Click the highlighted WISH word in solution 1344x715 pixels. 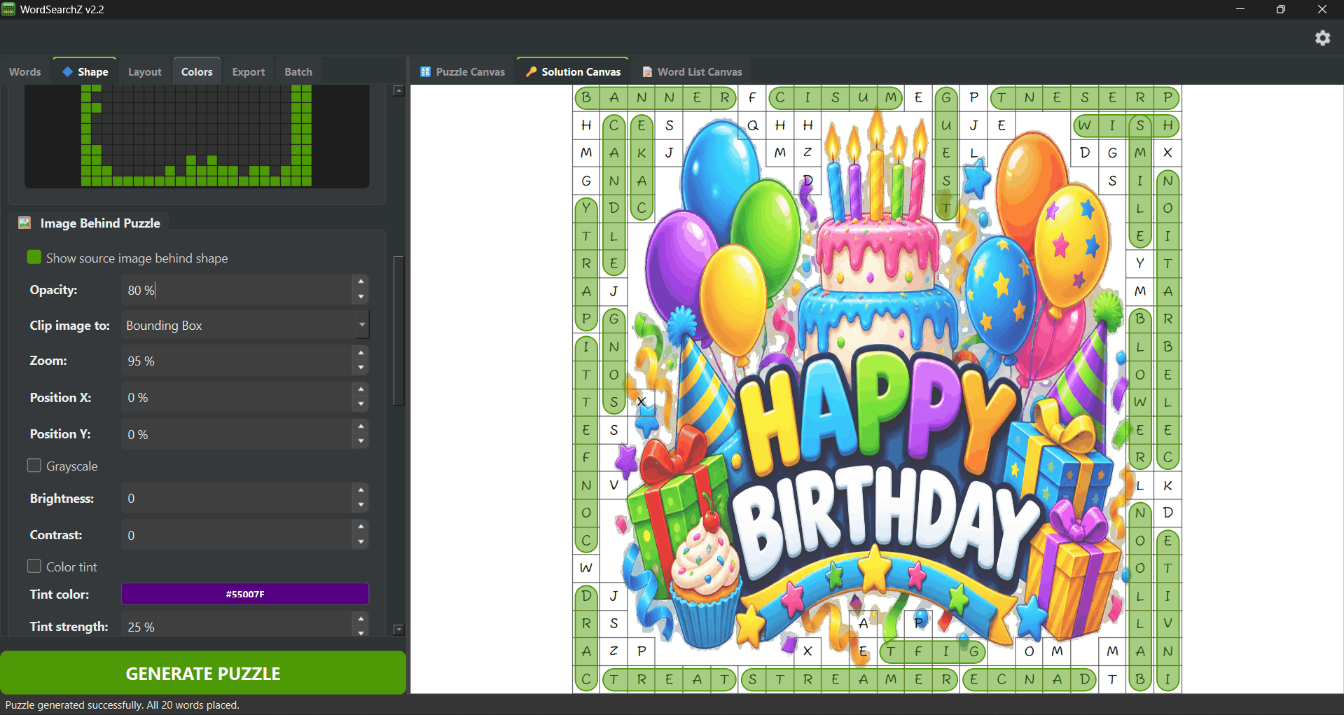coord(1126,125)
